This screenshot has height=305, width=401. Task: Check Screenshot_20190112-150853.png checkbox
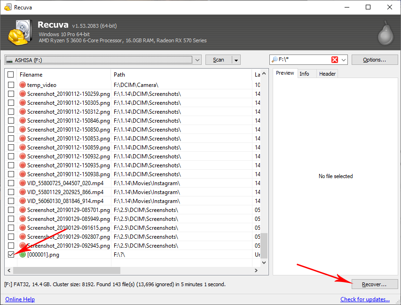tap(11, 138)
